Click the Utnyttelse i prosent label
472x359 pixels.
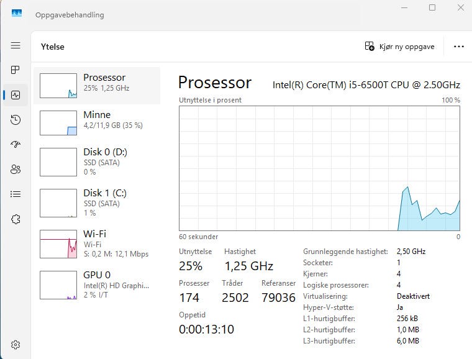point(210,100)
